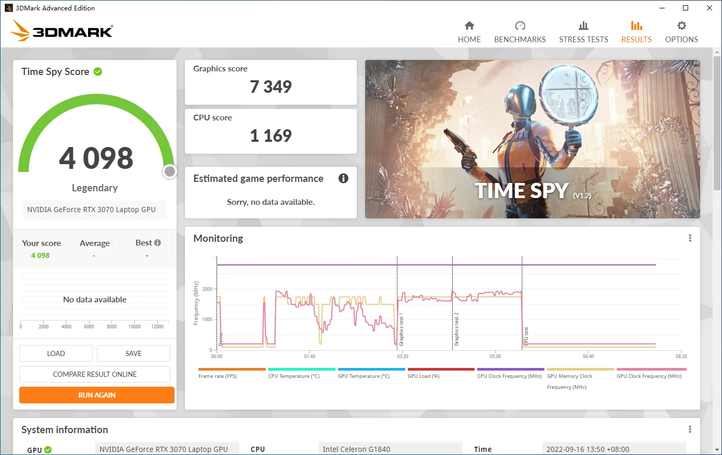Click the info icon next to Best
This screenshot has height=455, width=722.
(158, 243)
